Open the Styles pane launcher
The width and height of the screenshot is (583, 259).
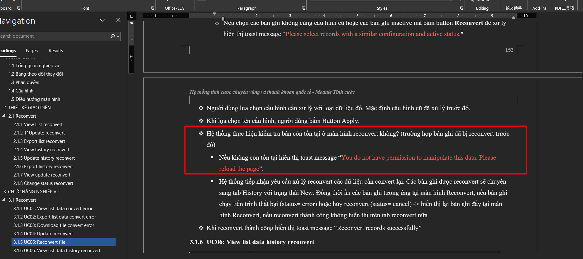tap(462, 8)
